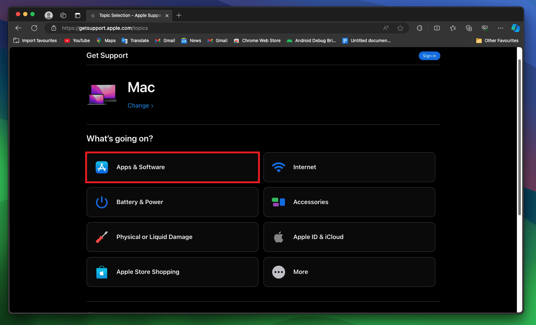Image resolution: width=536 pixels, height=325 pixels.
Task: Open the More topics option
Action: [x=349, y=272]
